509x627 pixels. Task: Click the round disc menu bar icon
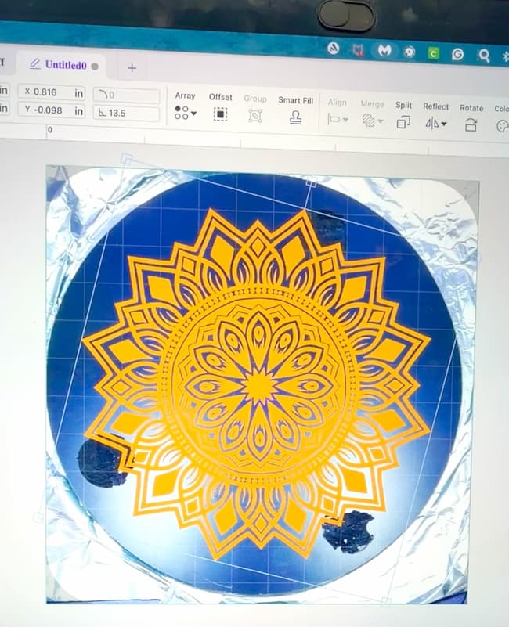[409, 52]
